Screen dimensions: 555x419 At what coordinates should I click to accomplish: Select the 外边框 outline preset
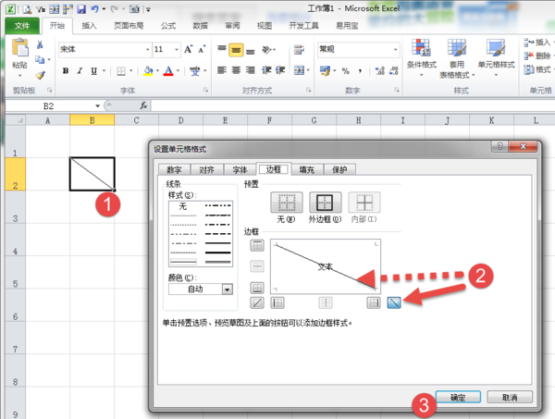pos(325,203)
